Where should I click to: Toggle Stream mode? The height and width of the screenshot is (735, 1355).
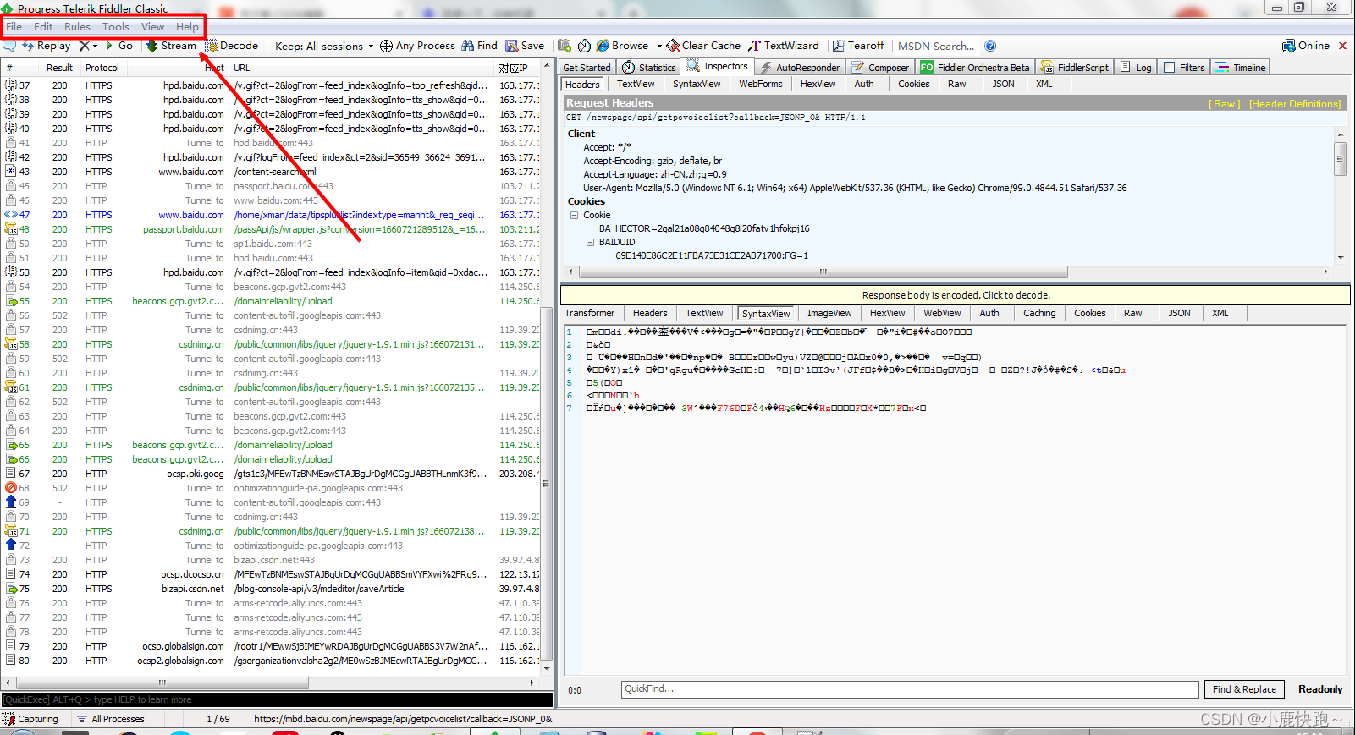coord(171,46)
